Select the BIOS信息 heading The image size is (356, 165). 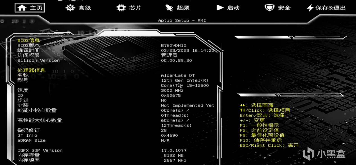29,40
